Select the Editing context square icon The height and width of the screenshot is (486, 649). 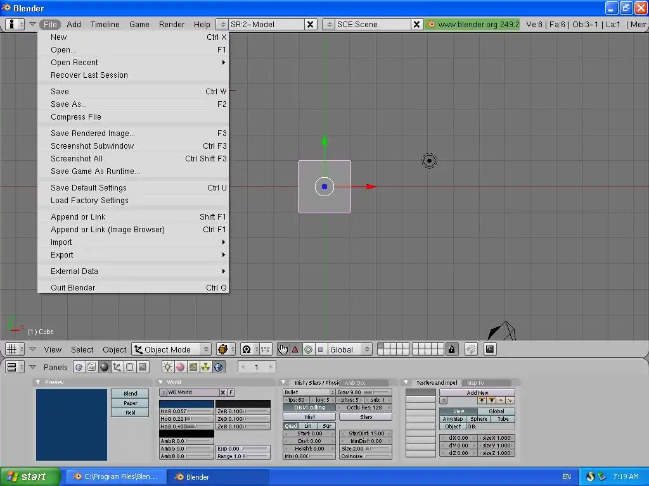tap(129, 367)
